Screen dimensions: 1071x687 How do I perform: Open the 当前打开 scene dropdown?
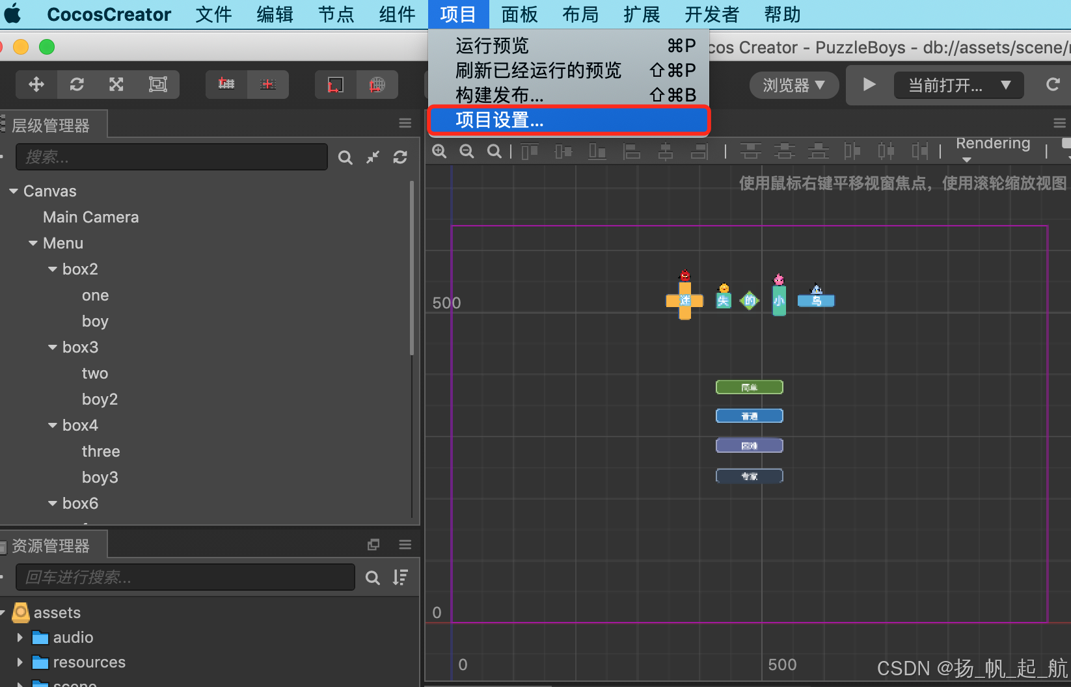pos(959,85)
